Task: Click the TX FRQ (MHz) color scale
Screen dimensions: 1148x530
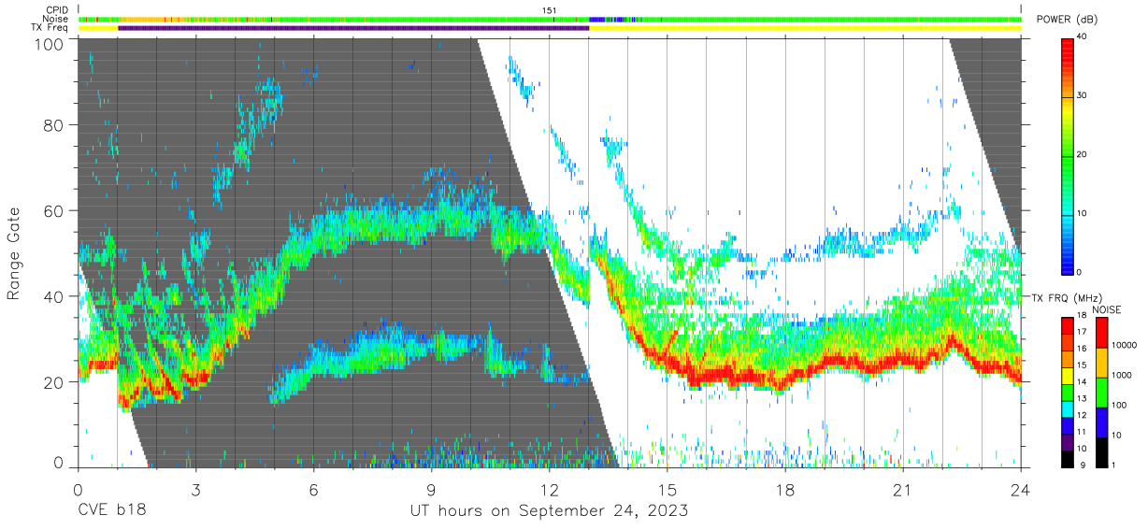Action: click(1068, 392)
